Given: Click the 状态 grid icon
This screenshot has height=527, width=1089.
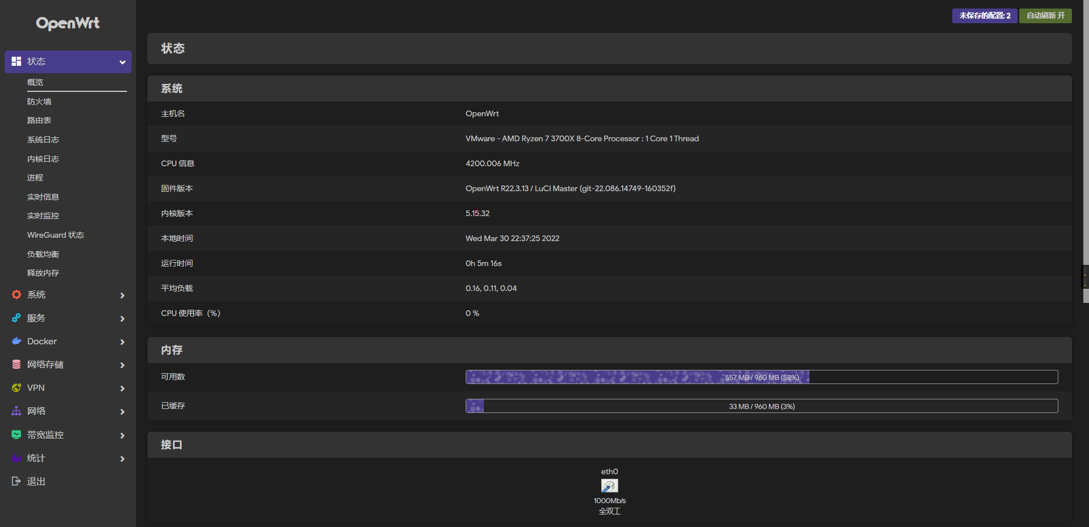Looking at the screenshot, I should click(x=16, y=61).
